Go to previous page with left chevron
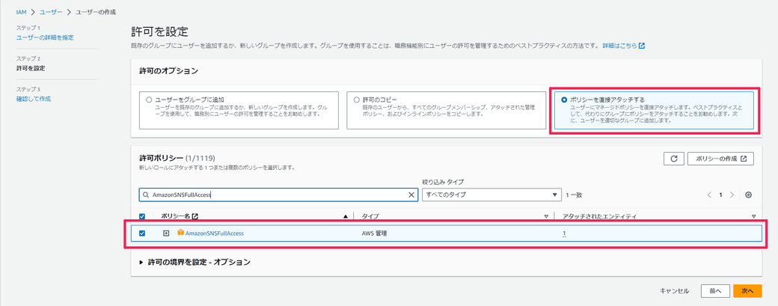Screen dimensions: 778x306 (709, 195)
